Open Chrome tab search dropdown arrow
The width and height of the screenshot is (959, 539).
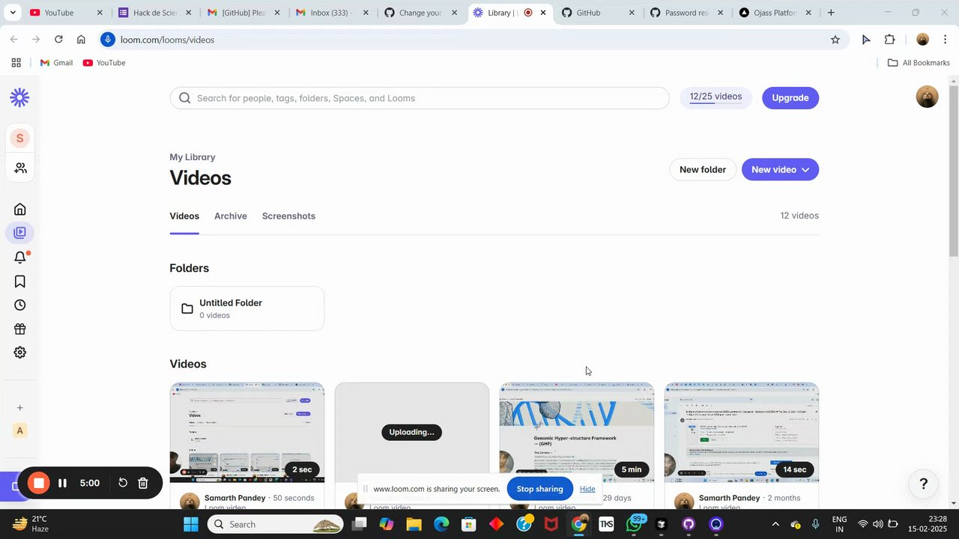13,13
